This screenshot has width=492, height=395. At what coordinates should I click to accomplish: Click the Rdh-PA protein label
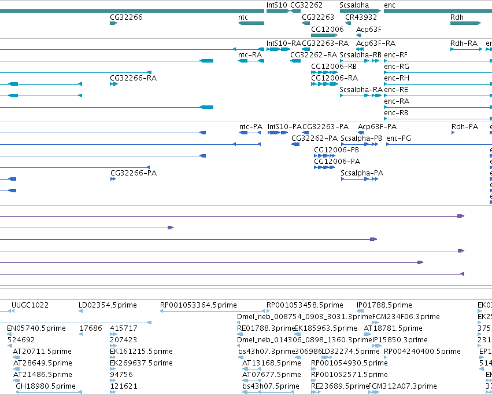pyautogui.click(x=465, y=127)
